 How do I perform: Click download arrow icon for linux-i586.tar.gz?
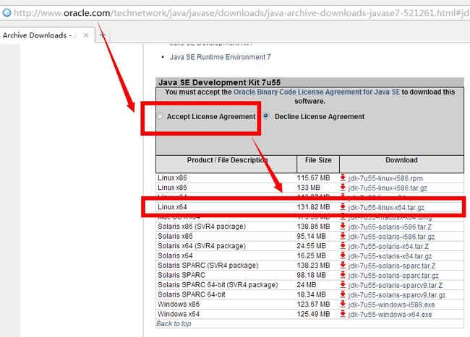(343, 188)
